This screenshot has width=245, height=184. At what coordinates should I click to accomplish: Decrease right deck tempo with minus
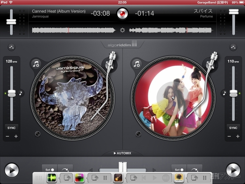point(229,137)
